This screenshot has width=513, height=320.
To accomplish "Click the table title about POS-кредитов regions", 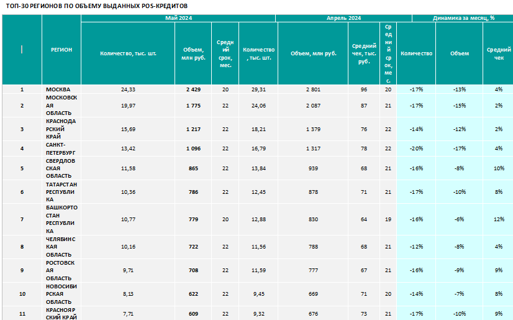I will 97,6.
